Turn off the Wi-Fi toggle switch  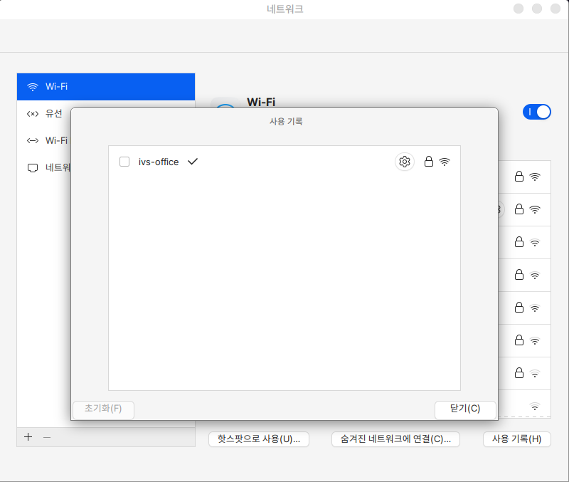tap(537, 112)
